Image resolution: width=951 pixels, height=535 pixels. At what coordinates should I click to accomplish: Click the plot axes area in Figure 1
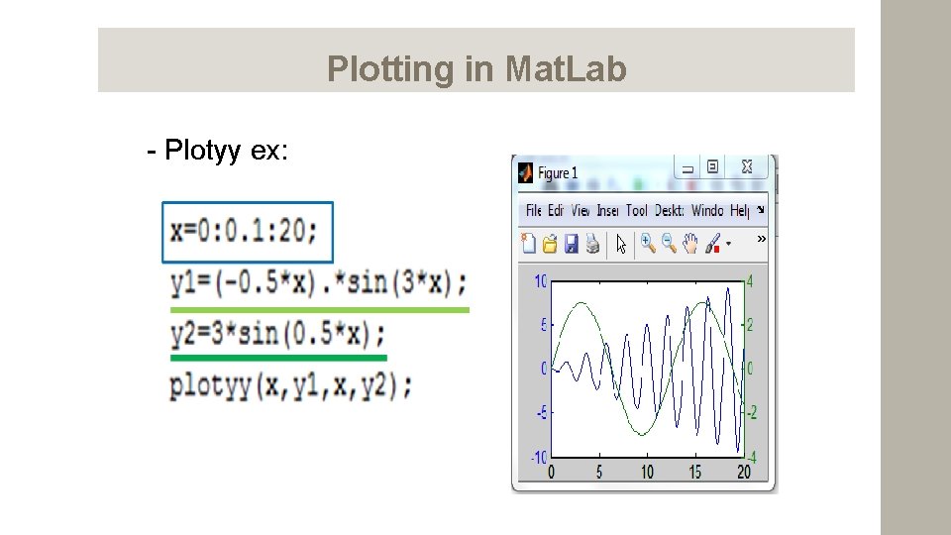coord(648,369)
